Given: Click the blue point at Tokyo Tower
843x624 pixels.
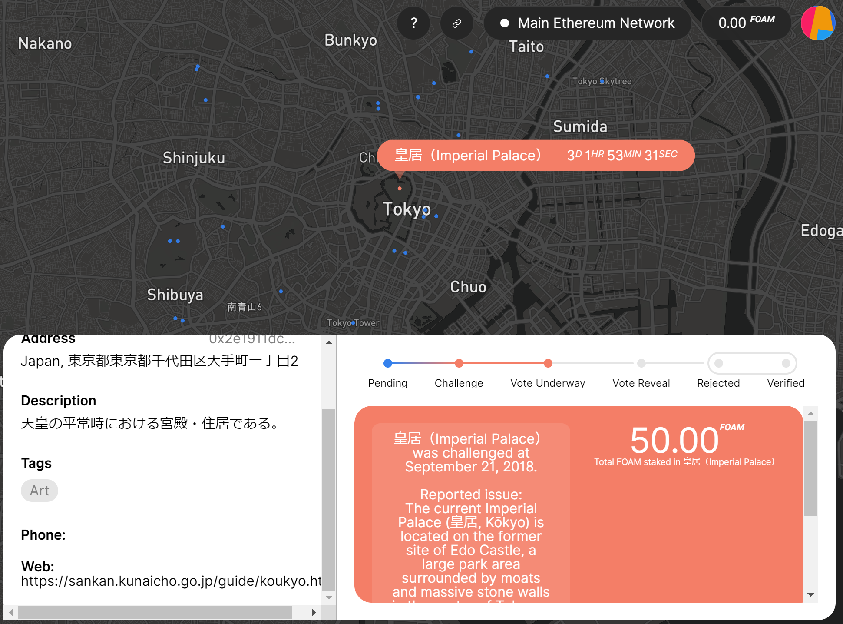Looking at the screenshot, I should pos(354,323).
